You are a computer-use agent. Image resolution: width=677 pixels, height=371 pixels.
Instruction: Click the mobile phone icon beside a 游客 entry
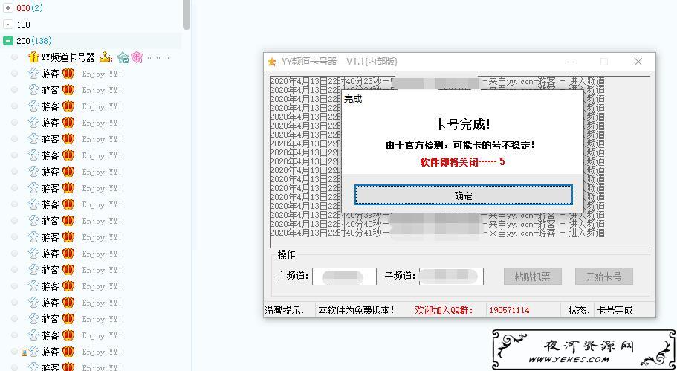click(25, 352)
